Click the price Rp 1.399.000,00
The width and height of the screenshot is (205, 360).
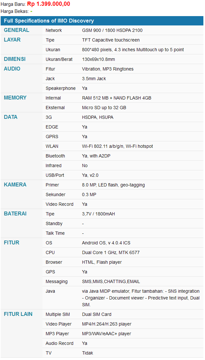tap(48, 4)
